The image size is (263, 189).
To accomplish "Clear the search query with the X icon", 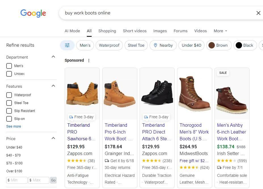I will (x=258, y=13).
